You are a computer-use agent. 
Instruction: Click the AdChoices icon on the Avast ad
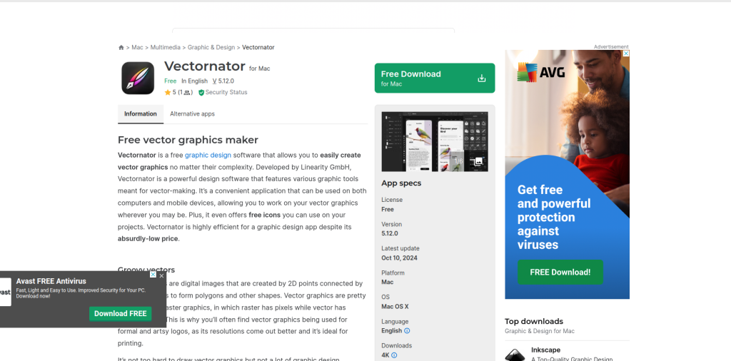153,275
